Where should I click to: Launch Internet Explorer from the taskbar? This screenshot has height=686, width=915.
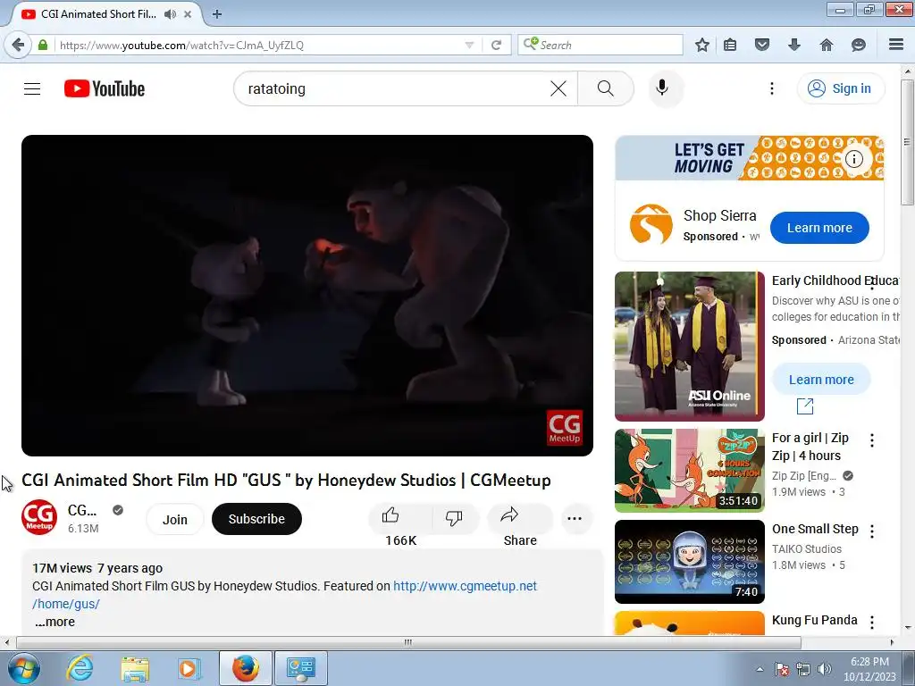[80, 668]
